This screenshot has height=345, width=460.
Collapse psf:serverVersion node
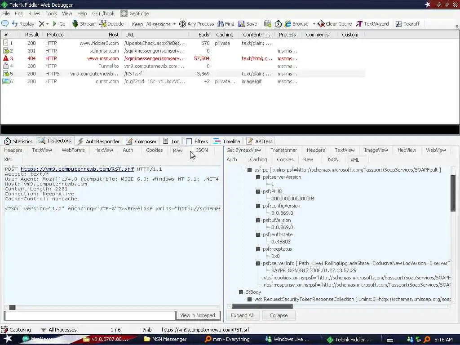[x=258, y=177]
